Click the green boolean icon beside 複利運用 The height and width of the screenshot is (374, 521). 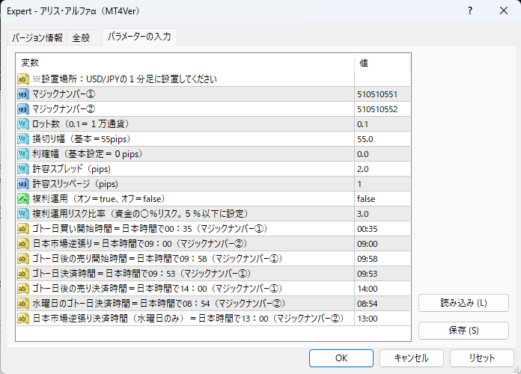pyautogui.click(x=23, y=199)
